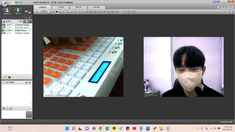Image resolution: width=235 pixels, height=132 pixels.
Task: Open the chat text color picker
Action: pyautogui.click(x=10, y=108)
